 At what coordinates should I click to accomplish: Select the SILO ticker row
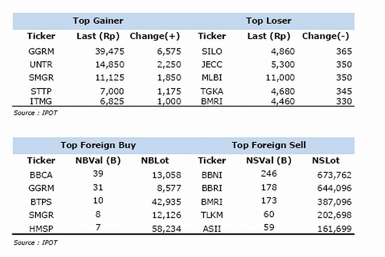point(212,52)
